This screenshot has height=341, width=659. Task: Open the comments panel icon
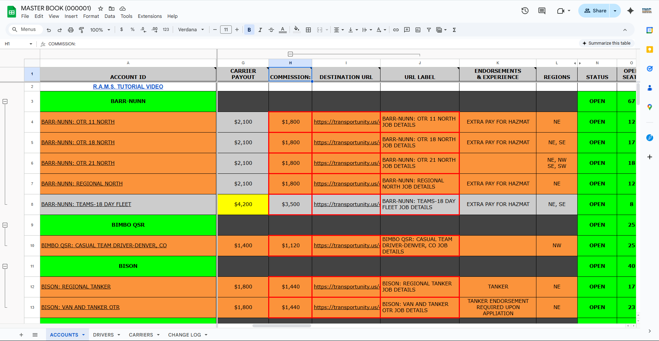tap(542, 11)
